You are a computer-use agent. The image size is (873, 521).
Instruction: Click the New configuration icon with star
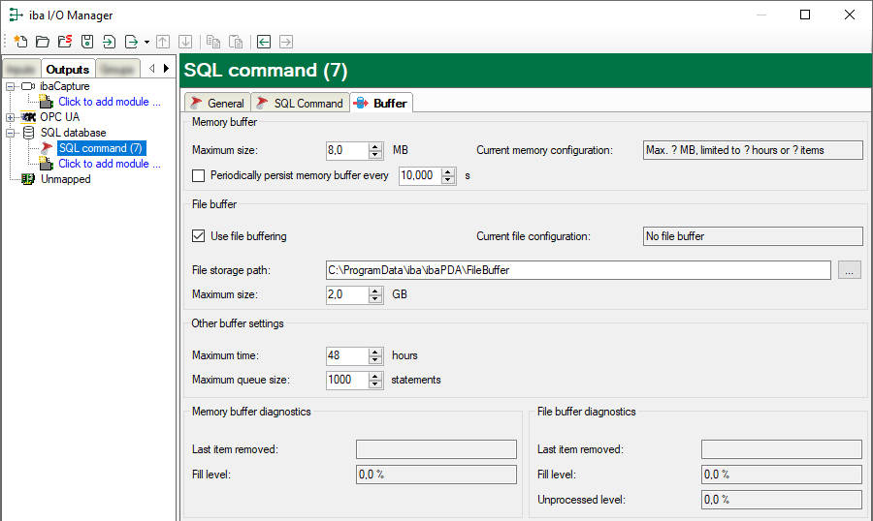click(20, 41)
